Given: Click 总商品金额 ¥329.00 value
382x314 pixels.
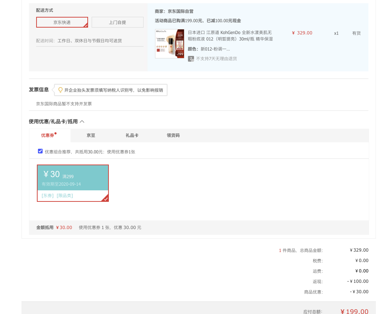Looking at the screenshot, I should click(359, 250).
